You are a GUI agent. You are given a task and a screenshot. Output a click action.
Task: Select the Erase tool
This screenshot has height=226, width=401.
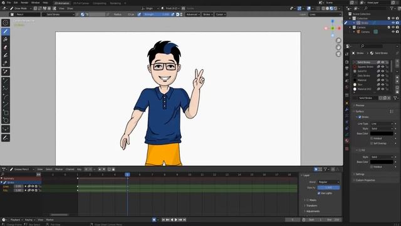point(6,48)
